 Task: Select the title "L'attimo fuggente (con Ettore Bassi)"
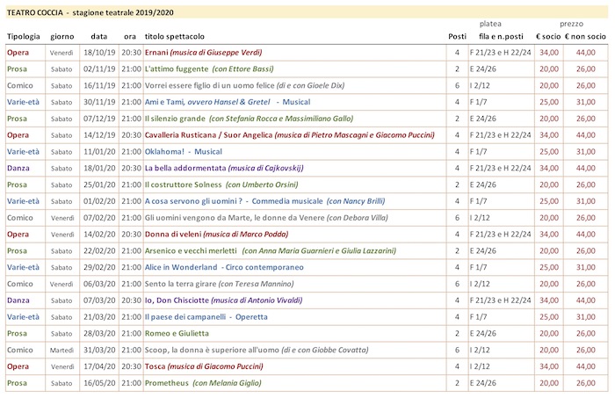click(209, 69)
